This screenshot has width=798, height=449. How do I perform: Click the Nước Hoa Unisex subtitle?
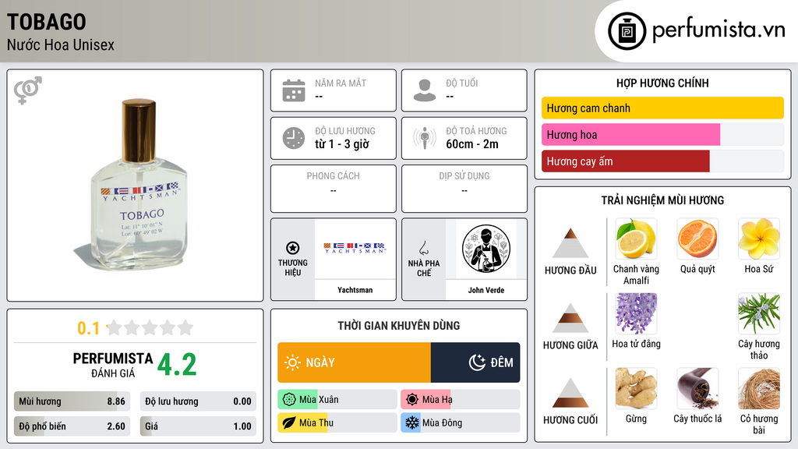coord(61,44)
